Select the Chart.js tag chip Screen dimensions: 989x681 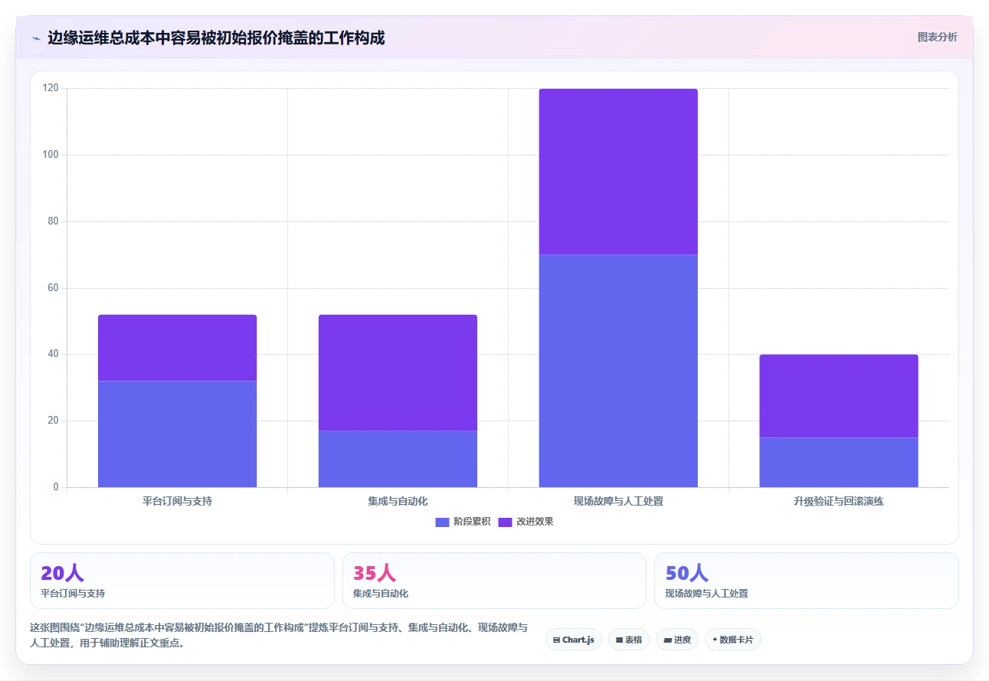coord(573,640)
